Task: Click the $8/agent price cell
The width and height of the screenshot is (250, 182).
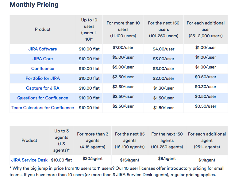Action: tap(167, 158)
